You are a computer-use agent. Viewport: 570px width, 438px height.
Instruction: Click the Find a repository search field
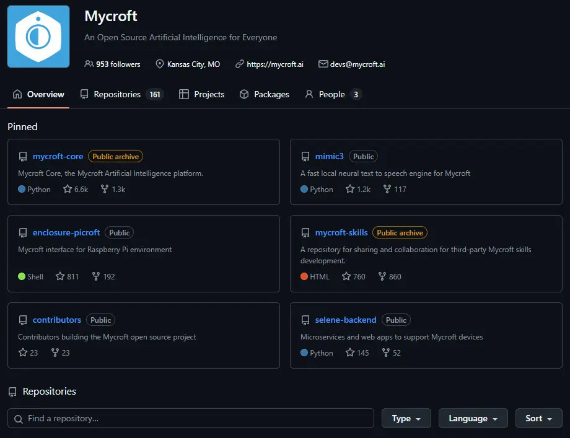[191, 418]
